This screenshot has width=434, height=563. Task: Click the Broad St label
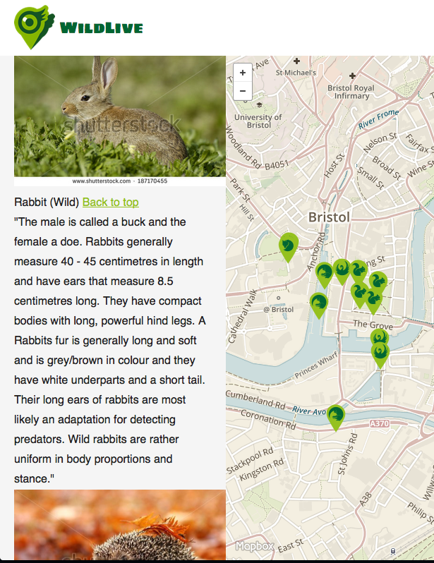(387, 168)
